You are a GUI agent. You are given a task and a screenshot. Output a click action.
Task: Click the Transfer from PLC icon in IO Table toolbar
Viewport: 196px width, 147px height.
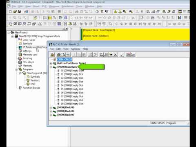106,55
